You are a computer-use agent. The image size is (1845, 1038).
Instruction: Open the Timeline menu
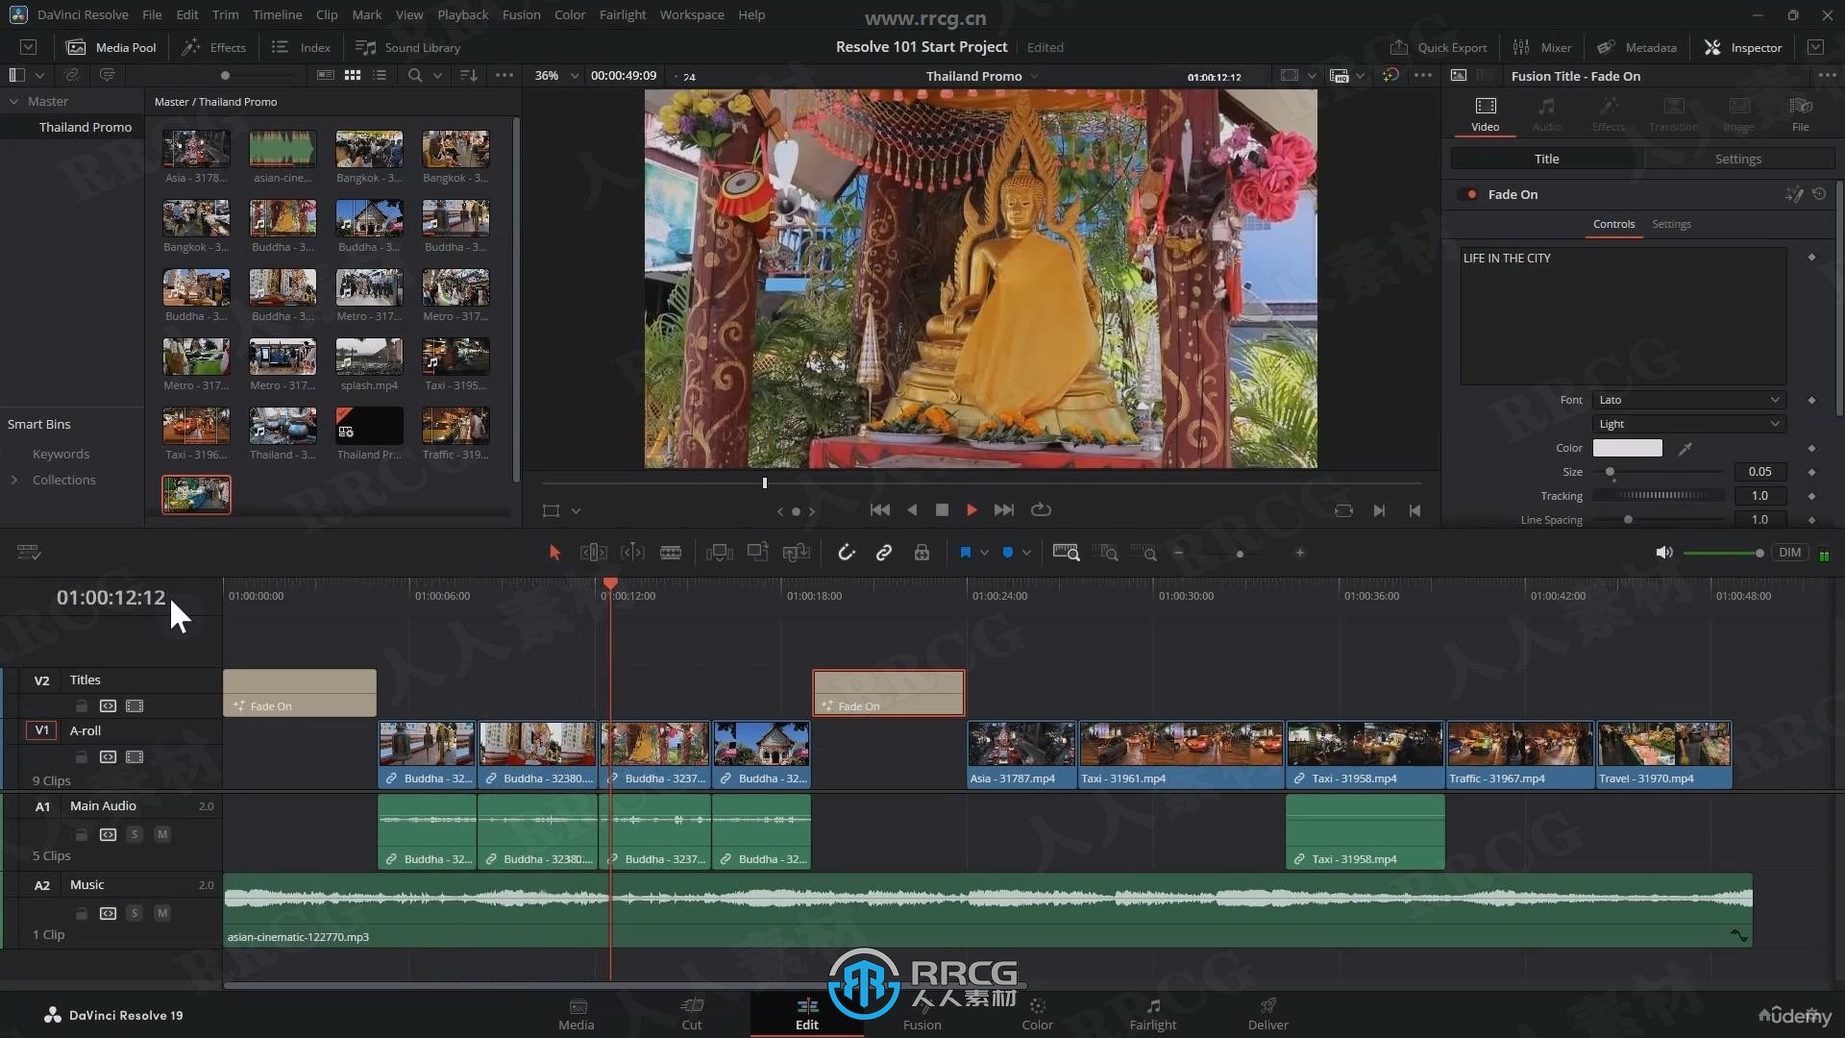277,14
